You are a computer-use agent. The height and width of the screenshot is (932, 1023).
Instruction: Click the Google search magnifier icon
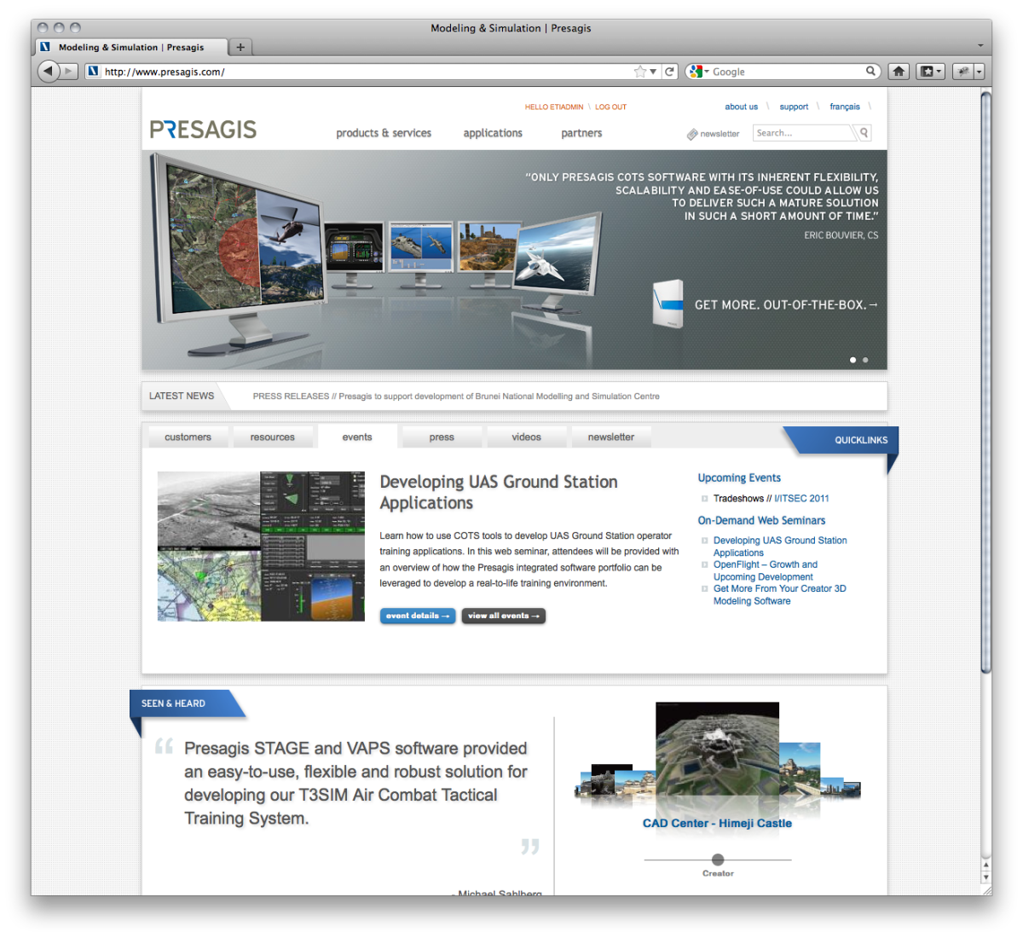pos(870,72)
